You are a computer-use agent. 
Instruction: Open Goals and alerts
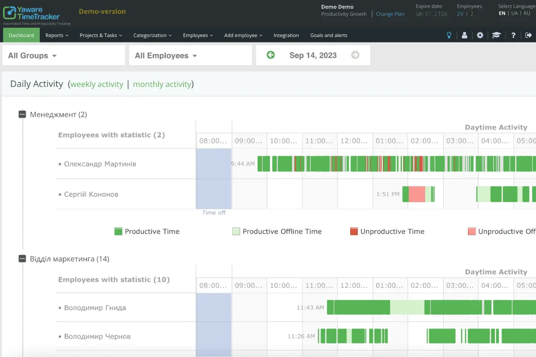click(329, 35)
